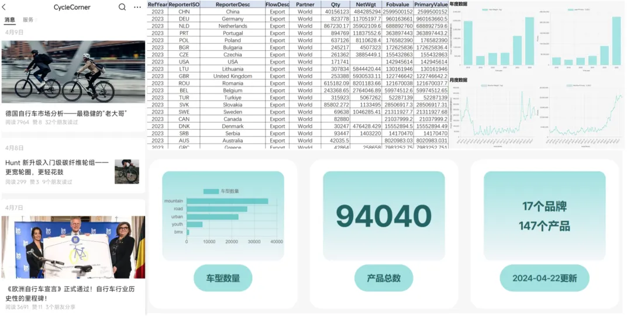Click the DEU ISO code cell
The image size is (627, 316).
click(x=184, y=19)
